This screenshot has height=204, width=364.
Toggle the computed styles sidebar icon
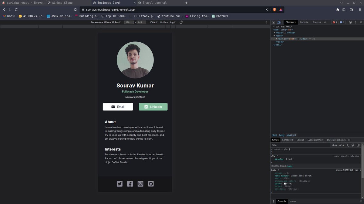(358, 145)
